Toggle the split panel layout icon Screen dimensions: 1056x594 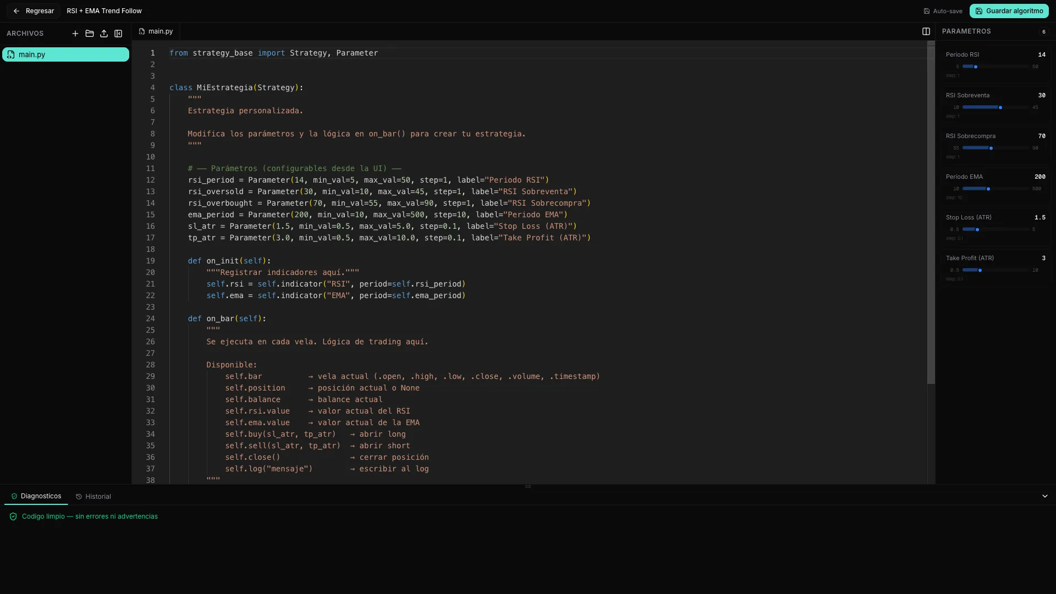[926, 31]
